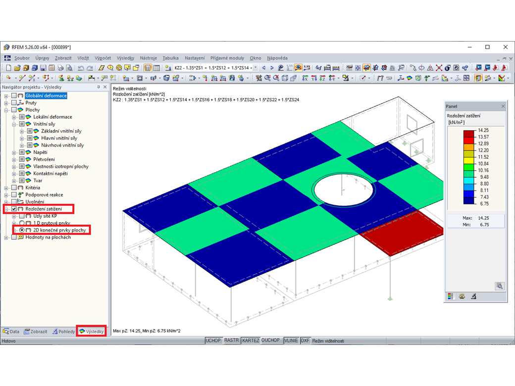This screenshot has height=386, width=515.
Task: Open the load combination KZ2 dropdown
Action: click(255, 68)
